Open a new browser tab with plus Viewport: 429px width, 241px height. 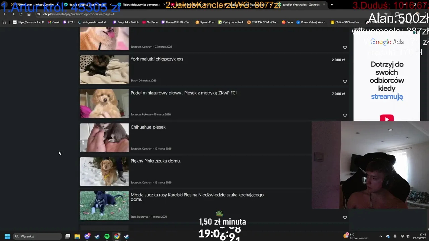[x=332, y=5]
